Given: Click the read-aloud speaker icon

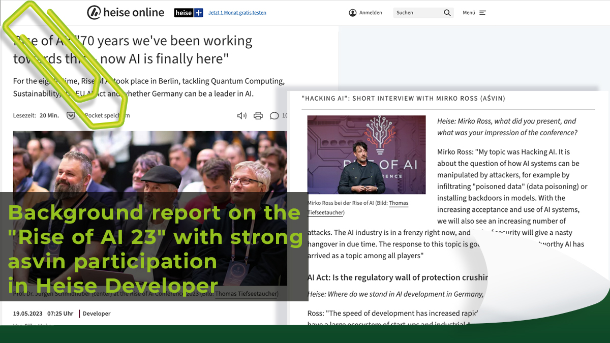Looking at the screenshot, I should pos(242,116).
